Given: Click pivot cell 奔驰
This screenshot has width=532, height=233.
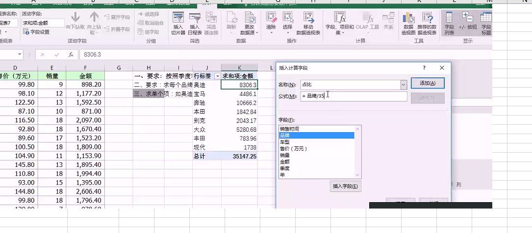Looking at the screenshot, I should (207, 103).
